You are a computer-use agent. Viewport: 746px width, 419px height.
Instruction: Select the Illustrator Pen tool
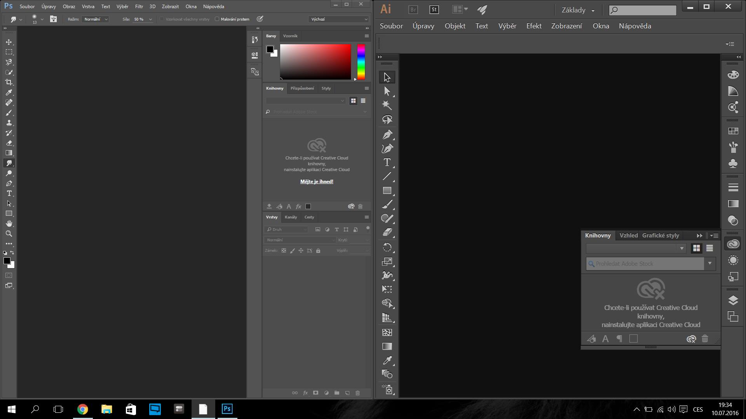[x=387, y=135]
